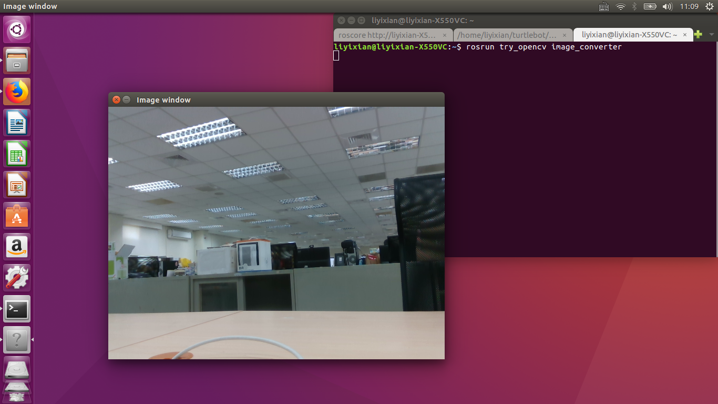Open keyboard input indicator in top panel
This screenshot has height=404, width=718.
tap(604, 6)
